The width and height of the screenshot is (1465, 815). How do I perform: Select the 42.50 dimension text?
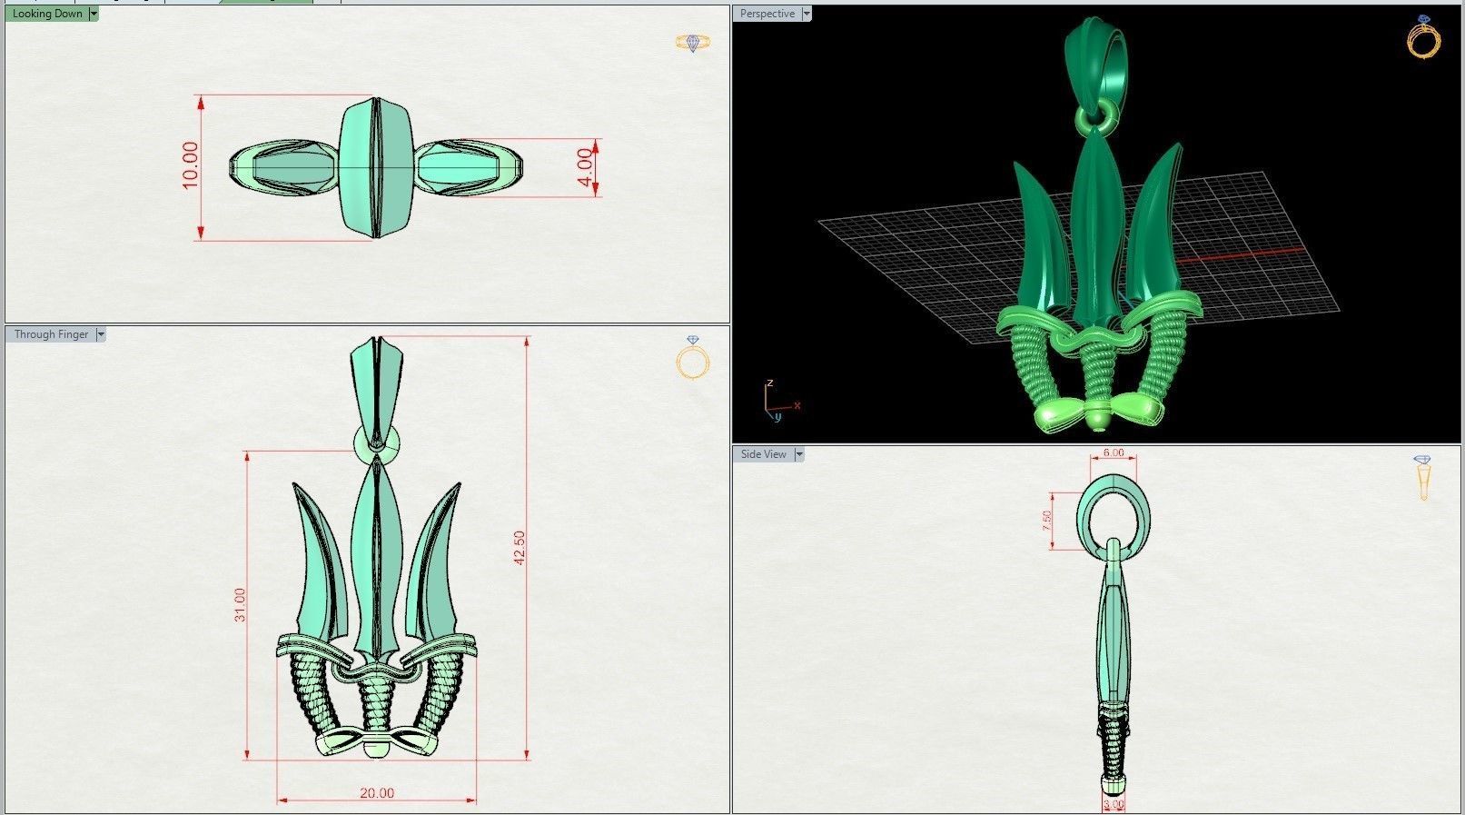[520, 548]
